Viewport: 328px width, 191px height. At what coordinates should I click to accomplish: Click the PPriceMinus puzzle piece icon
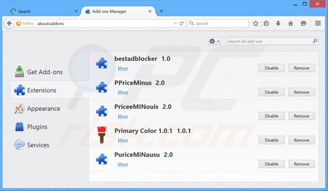(x=101, y=87)
